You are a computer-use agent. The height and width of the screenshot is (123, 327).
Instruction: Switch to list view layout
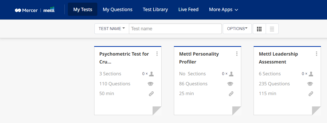click(x=272, y=29)
